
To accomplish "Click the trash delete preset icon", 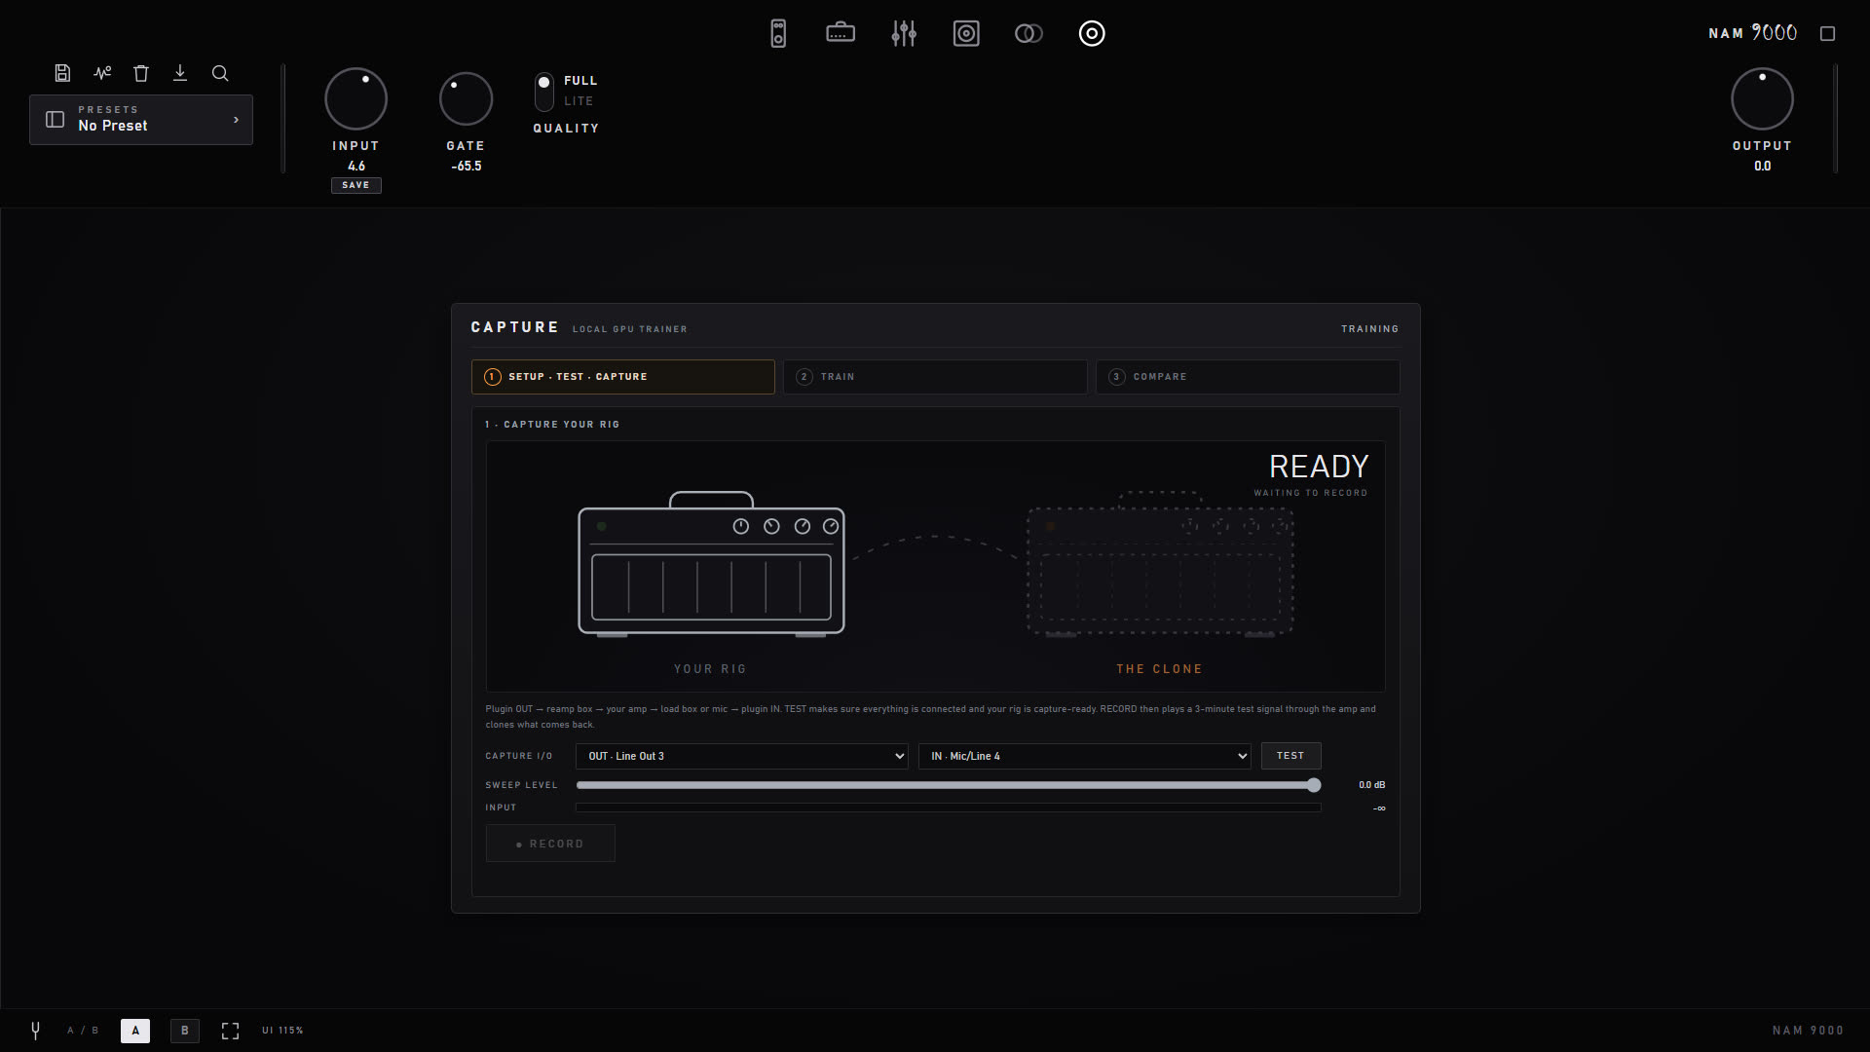I will click(141, 73).
